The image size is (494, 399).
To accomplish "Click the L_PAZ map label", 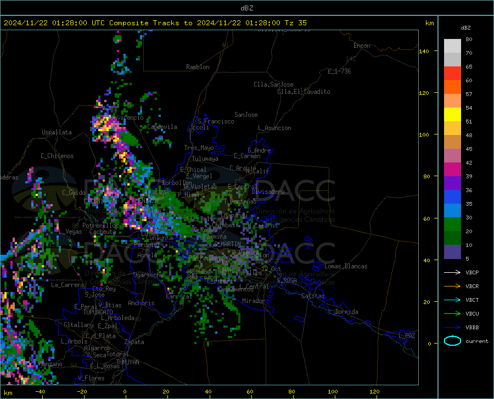I will (x=407, y=336).
